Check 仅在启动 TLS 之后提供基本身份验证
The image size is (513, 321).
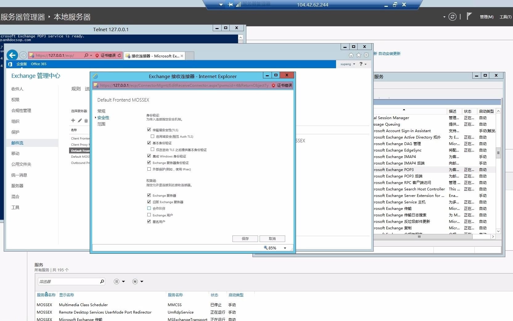[x=153, y=149]
